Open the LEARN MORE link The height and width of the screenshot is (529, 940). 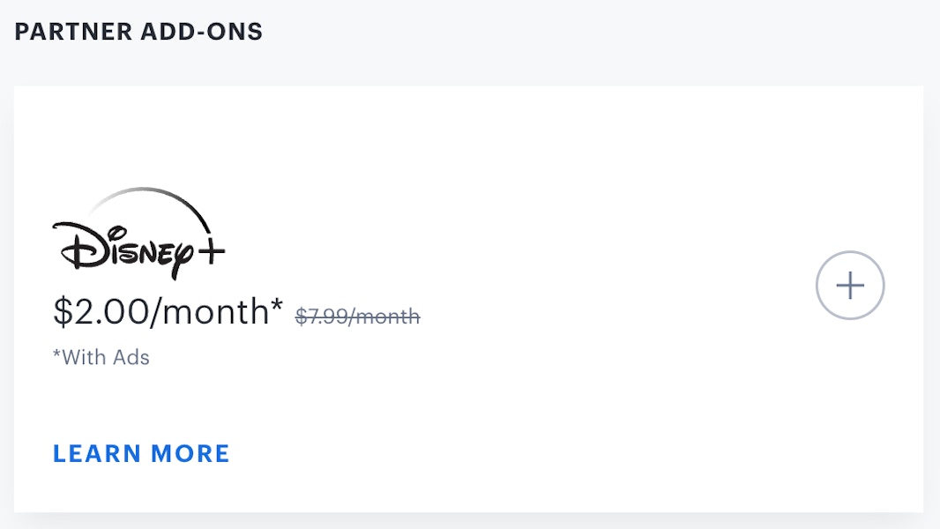click(141, 453)
